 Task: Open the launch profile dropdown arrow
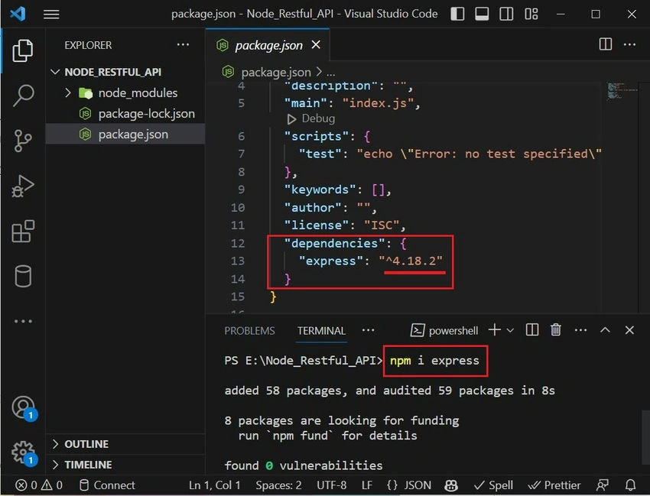[x=510, y=331]
